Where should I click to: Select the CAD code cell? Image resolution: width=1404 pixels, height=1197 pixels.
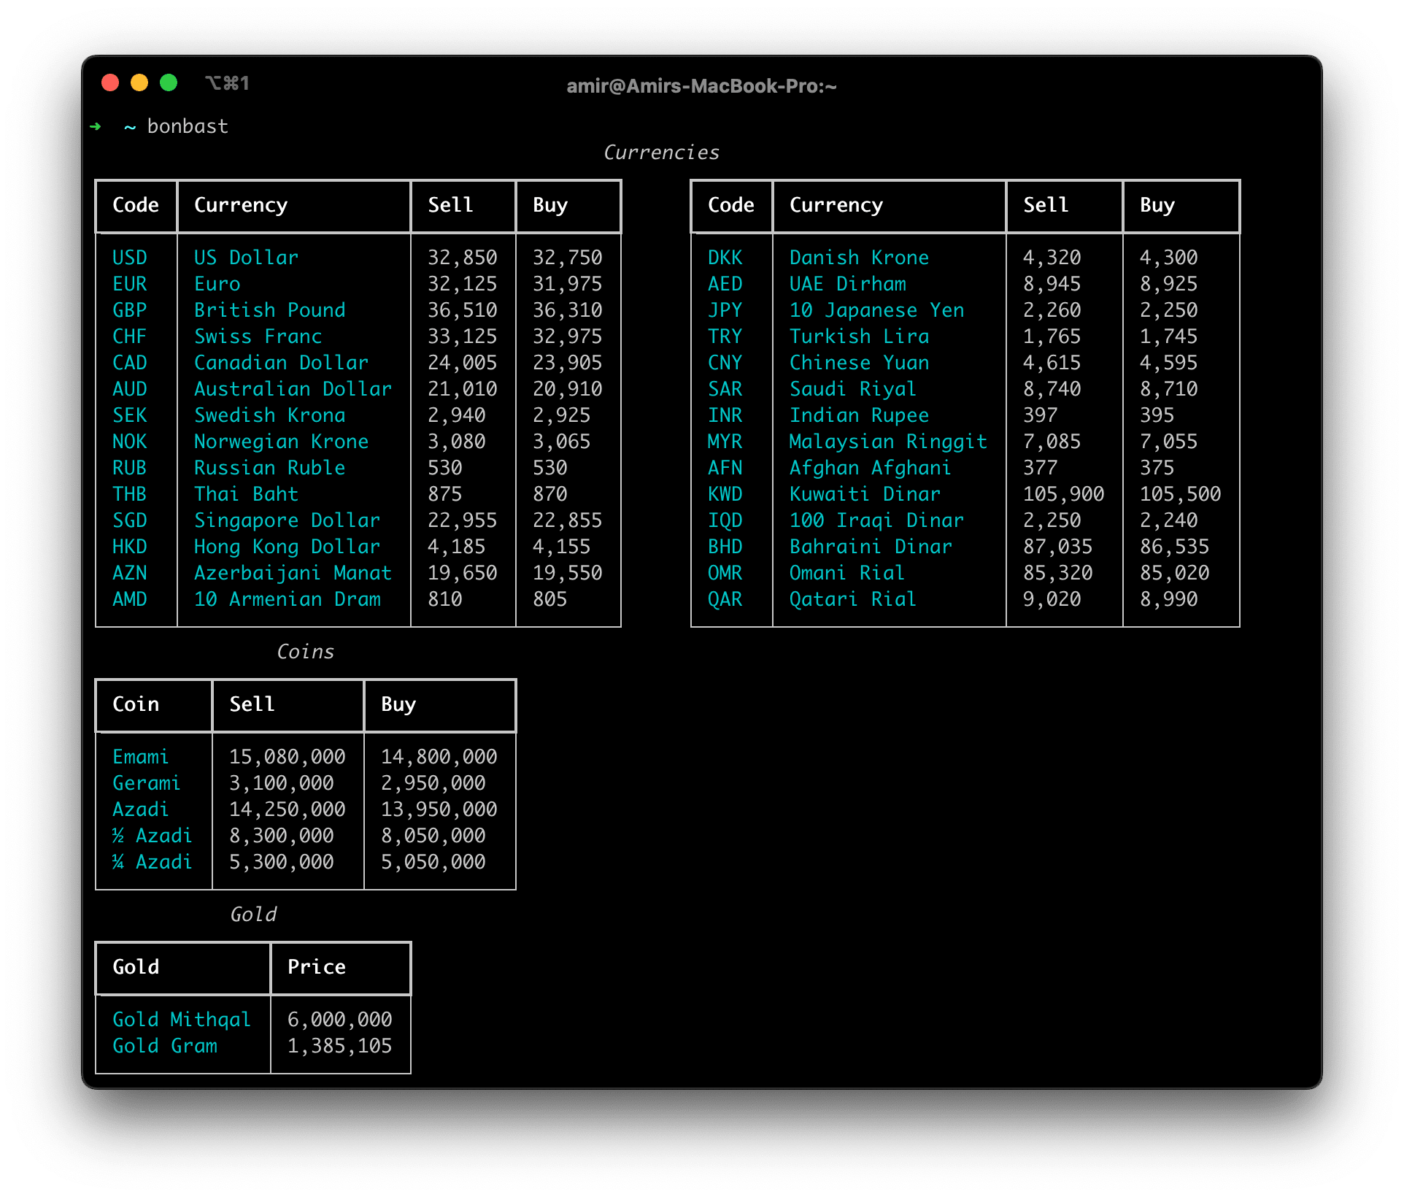pos(130,363)
